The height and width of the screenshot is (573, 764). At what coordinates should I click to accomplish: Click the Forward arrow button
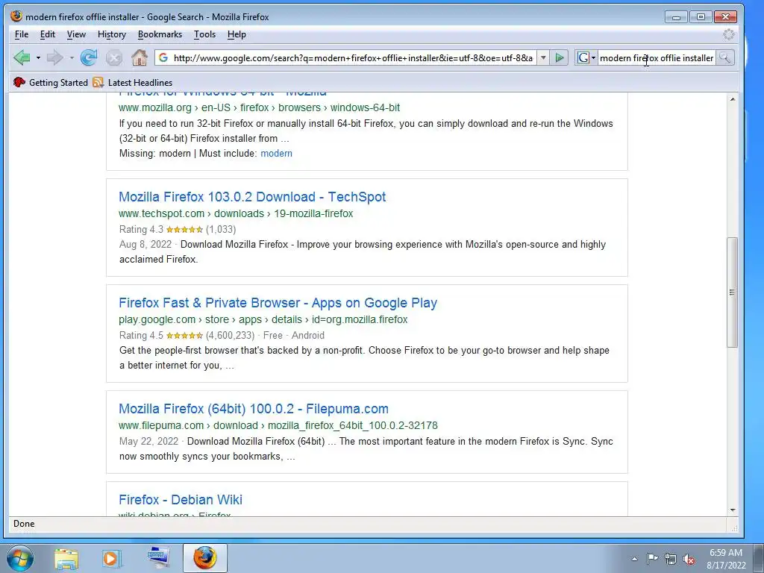click(x=54, y=58)
